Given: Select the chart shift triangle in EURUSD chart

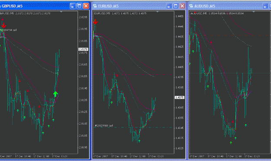Looking at the screenshot, I should [x=157, y=12].
